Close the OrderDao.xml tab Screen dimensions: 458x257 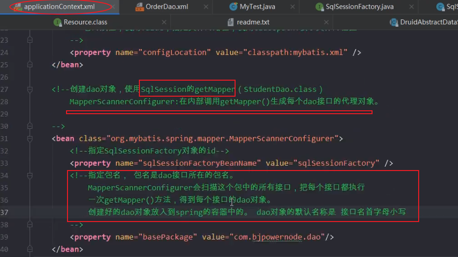pos(206,6)
